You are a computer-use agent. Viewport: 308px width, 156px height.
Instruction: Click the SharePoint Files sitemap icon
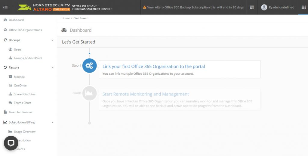[11, 94]
